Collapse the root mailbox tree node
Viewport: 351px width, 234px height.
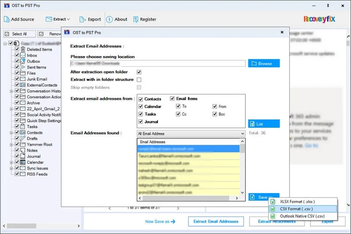(5, 43)
